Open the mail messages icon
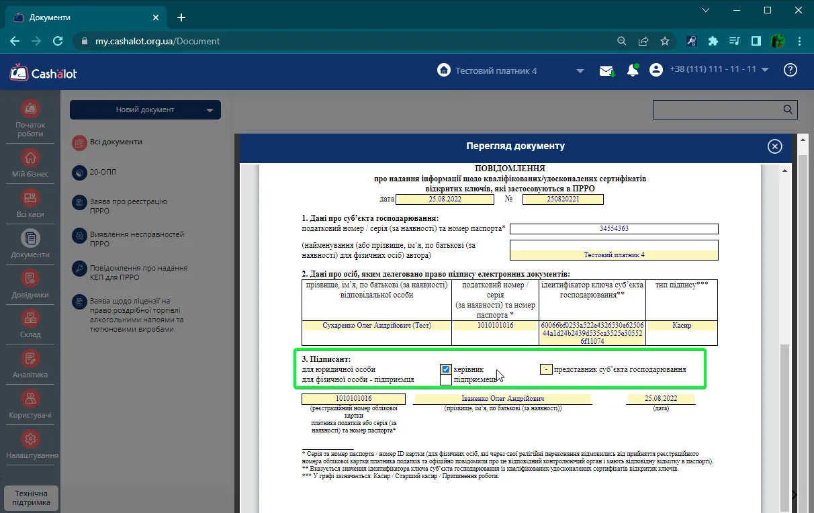Viewport: 814px width, 513px height. 607,71
